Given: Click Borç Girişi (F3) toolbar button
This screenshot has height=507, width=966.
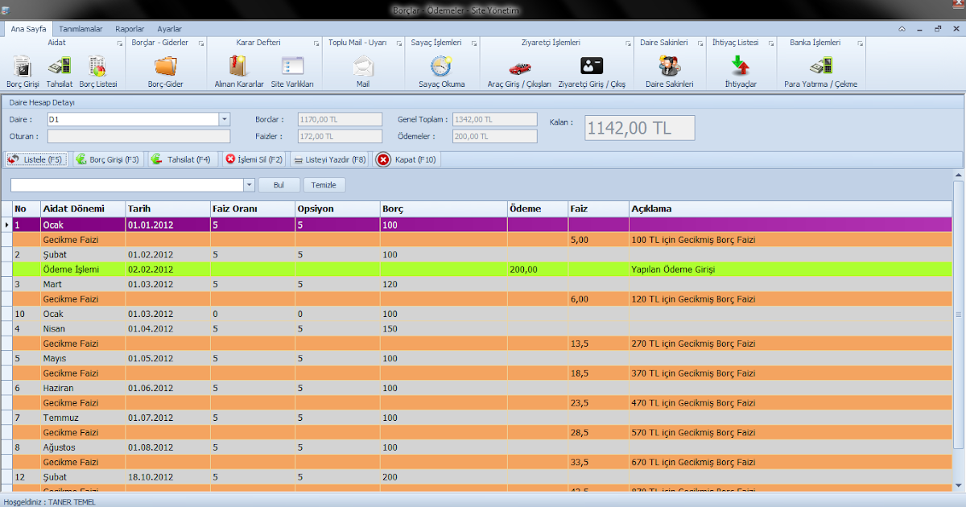Looking at the screenshot, I should point(107,159).
